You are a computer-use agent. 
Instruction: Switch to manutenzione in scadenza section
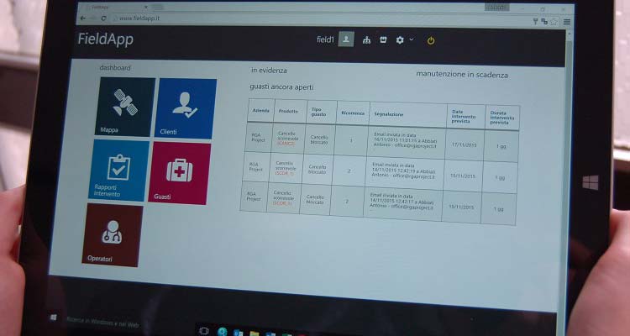462,75
